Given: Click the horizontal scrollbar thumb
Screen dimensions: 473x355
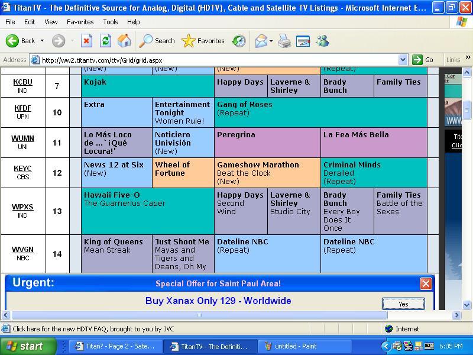Looking at the screenshot, I should click(199, 315).
